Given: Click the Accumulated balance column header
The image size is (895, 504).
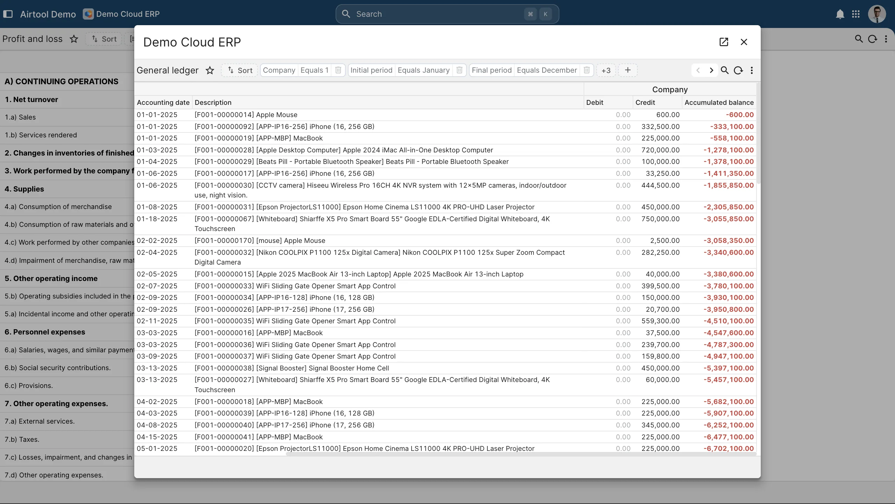Looking at the screenshot, I should tap(719, 102).
